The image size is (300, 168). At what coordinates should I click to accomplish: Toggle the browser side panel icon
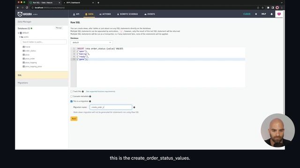coord(273,7)
